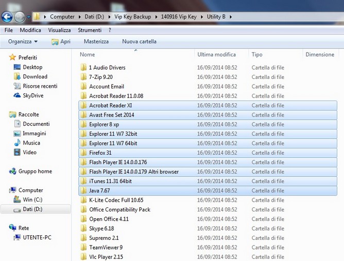Image resolution: width=344 pixels, height=261 pixels.
Task: Select Open Office 4.11 folder name
Action: (x=109, y=219)
